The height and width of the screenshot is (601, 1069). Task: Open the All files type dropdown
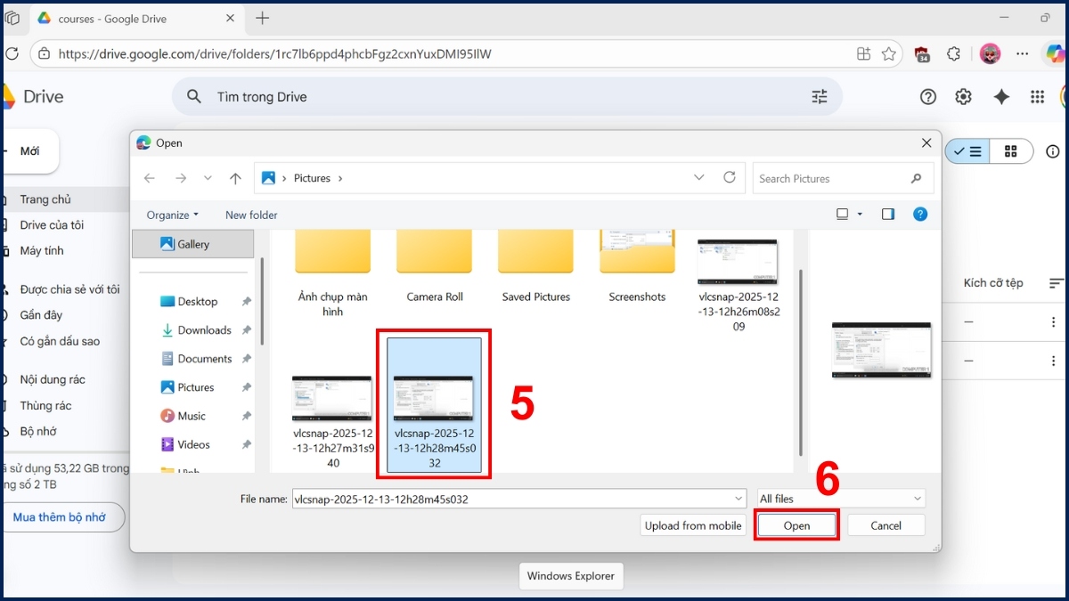(x=841, y=499)
